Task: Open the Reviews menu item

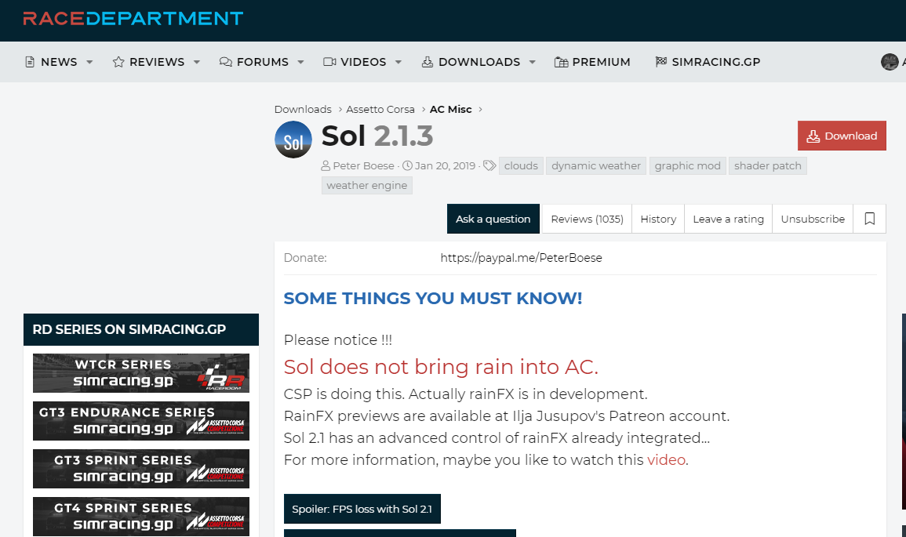Action: tap(148, 62)
